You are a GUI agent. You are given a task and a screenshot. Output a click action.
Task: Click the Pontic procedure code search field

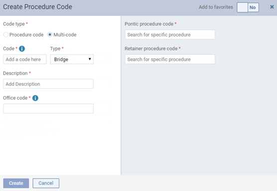[x=170, y=34]
